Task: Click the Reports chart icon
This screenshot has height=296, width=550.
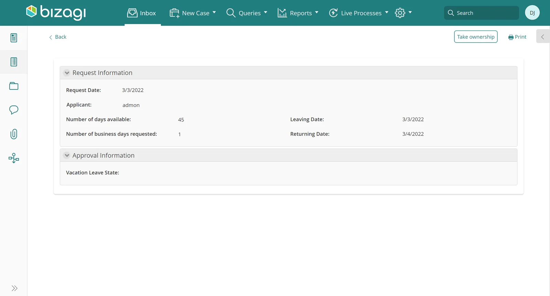Action: coord(282,13)
